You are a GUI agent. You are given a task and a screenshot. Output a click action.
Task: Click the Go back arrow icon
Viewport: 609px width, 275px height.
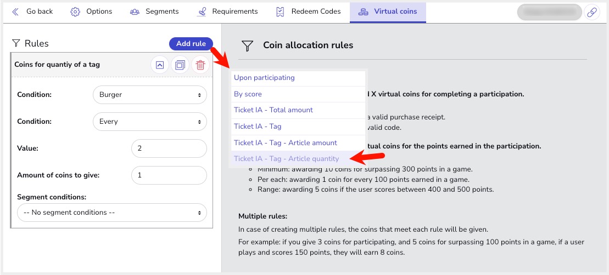pos(15,12)
